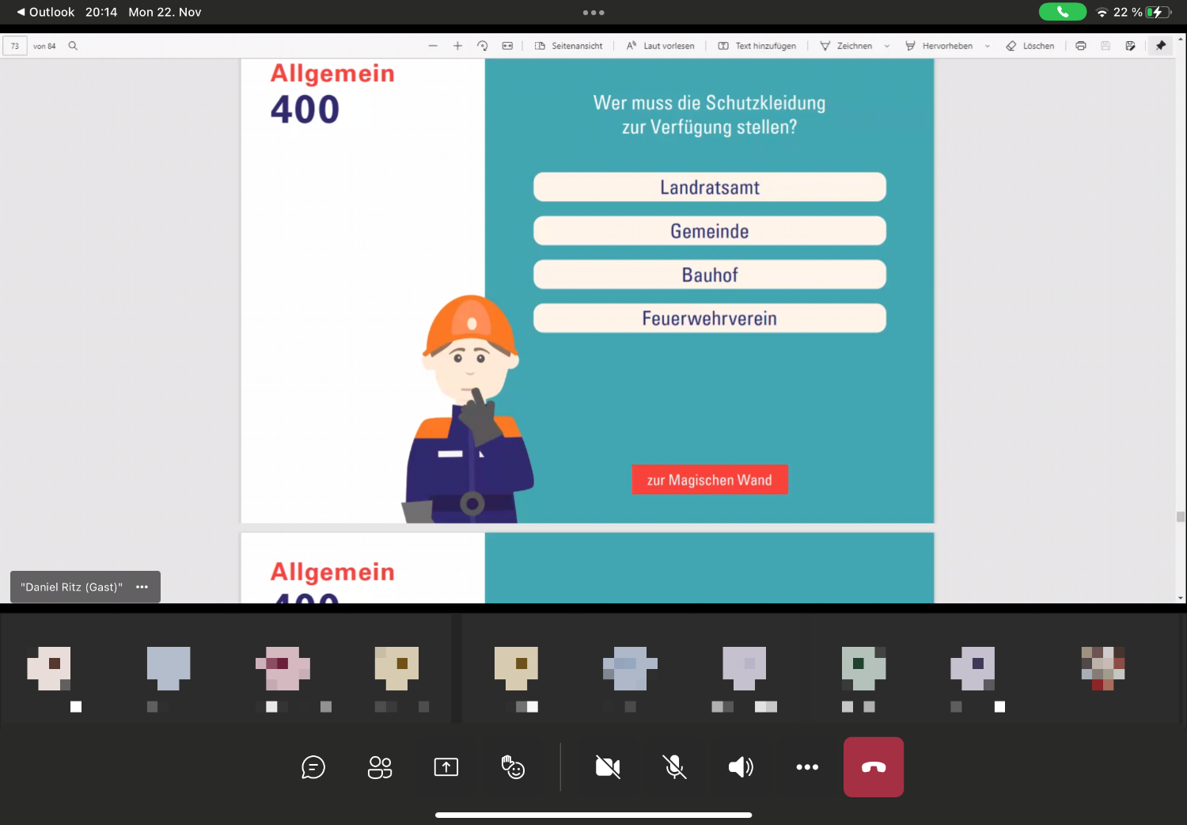The image size is (1187, 825).
Task: Select Seitenansicht in the toolbar
Action: click(x=569, y=46)
